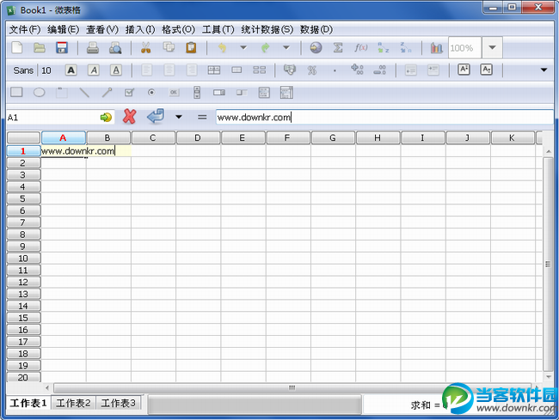Open dropdown next to the accept entry arrow
The height and width of the screenshot is (420, 559).
point(179,117)
